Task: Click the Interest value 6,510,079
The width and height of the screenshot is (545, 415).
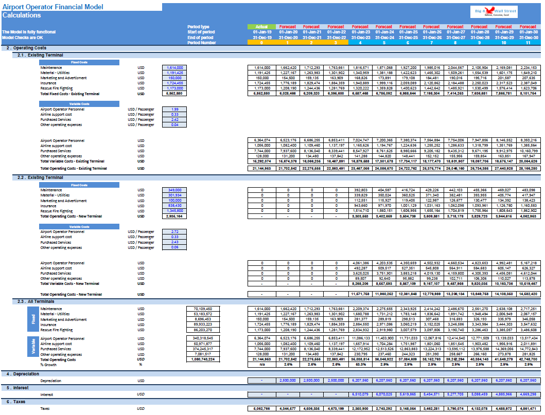Action: tap(360, 394)
